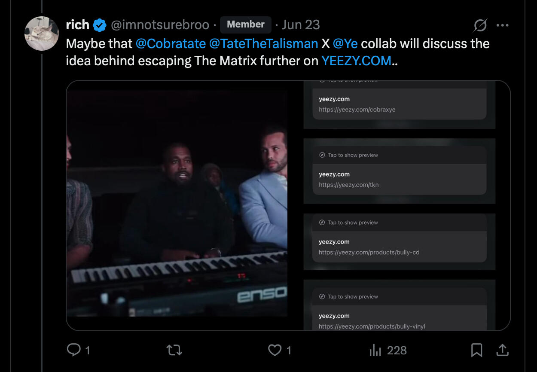Open the @Cobratate mention link

tap(171, 43)
